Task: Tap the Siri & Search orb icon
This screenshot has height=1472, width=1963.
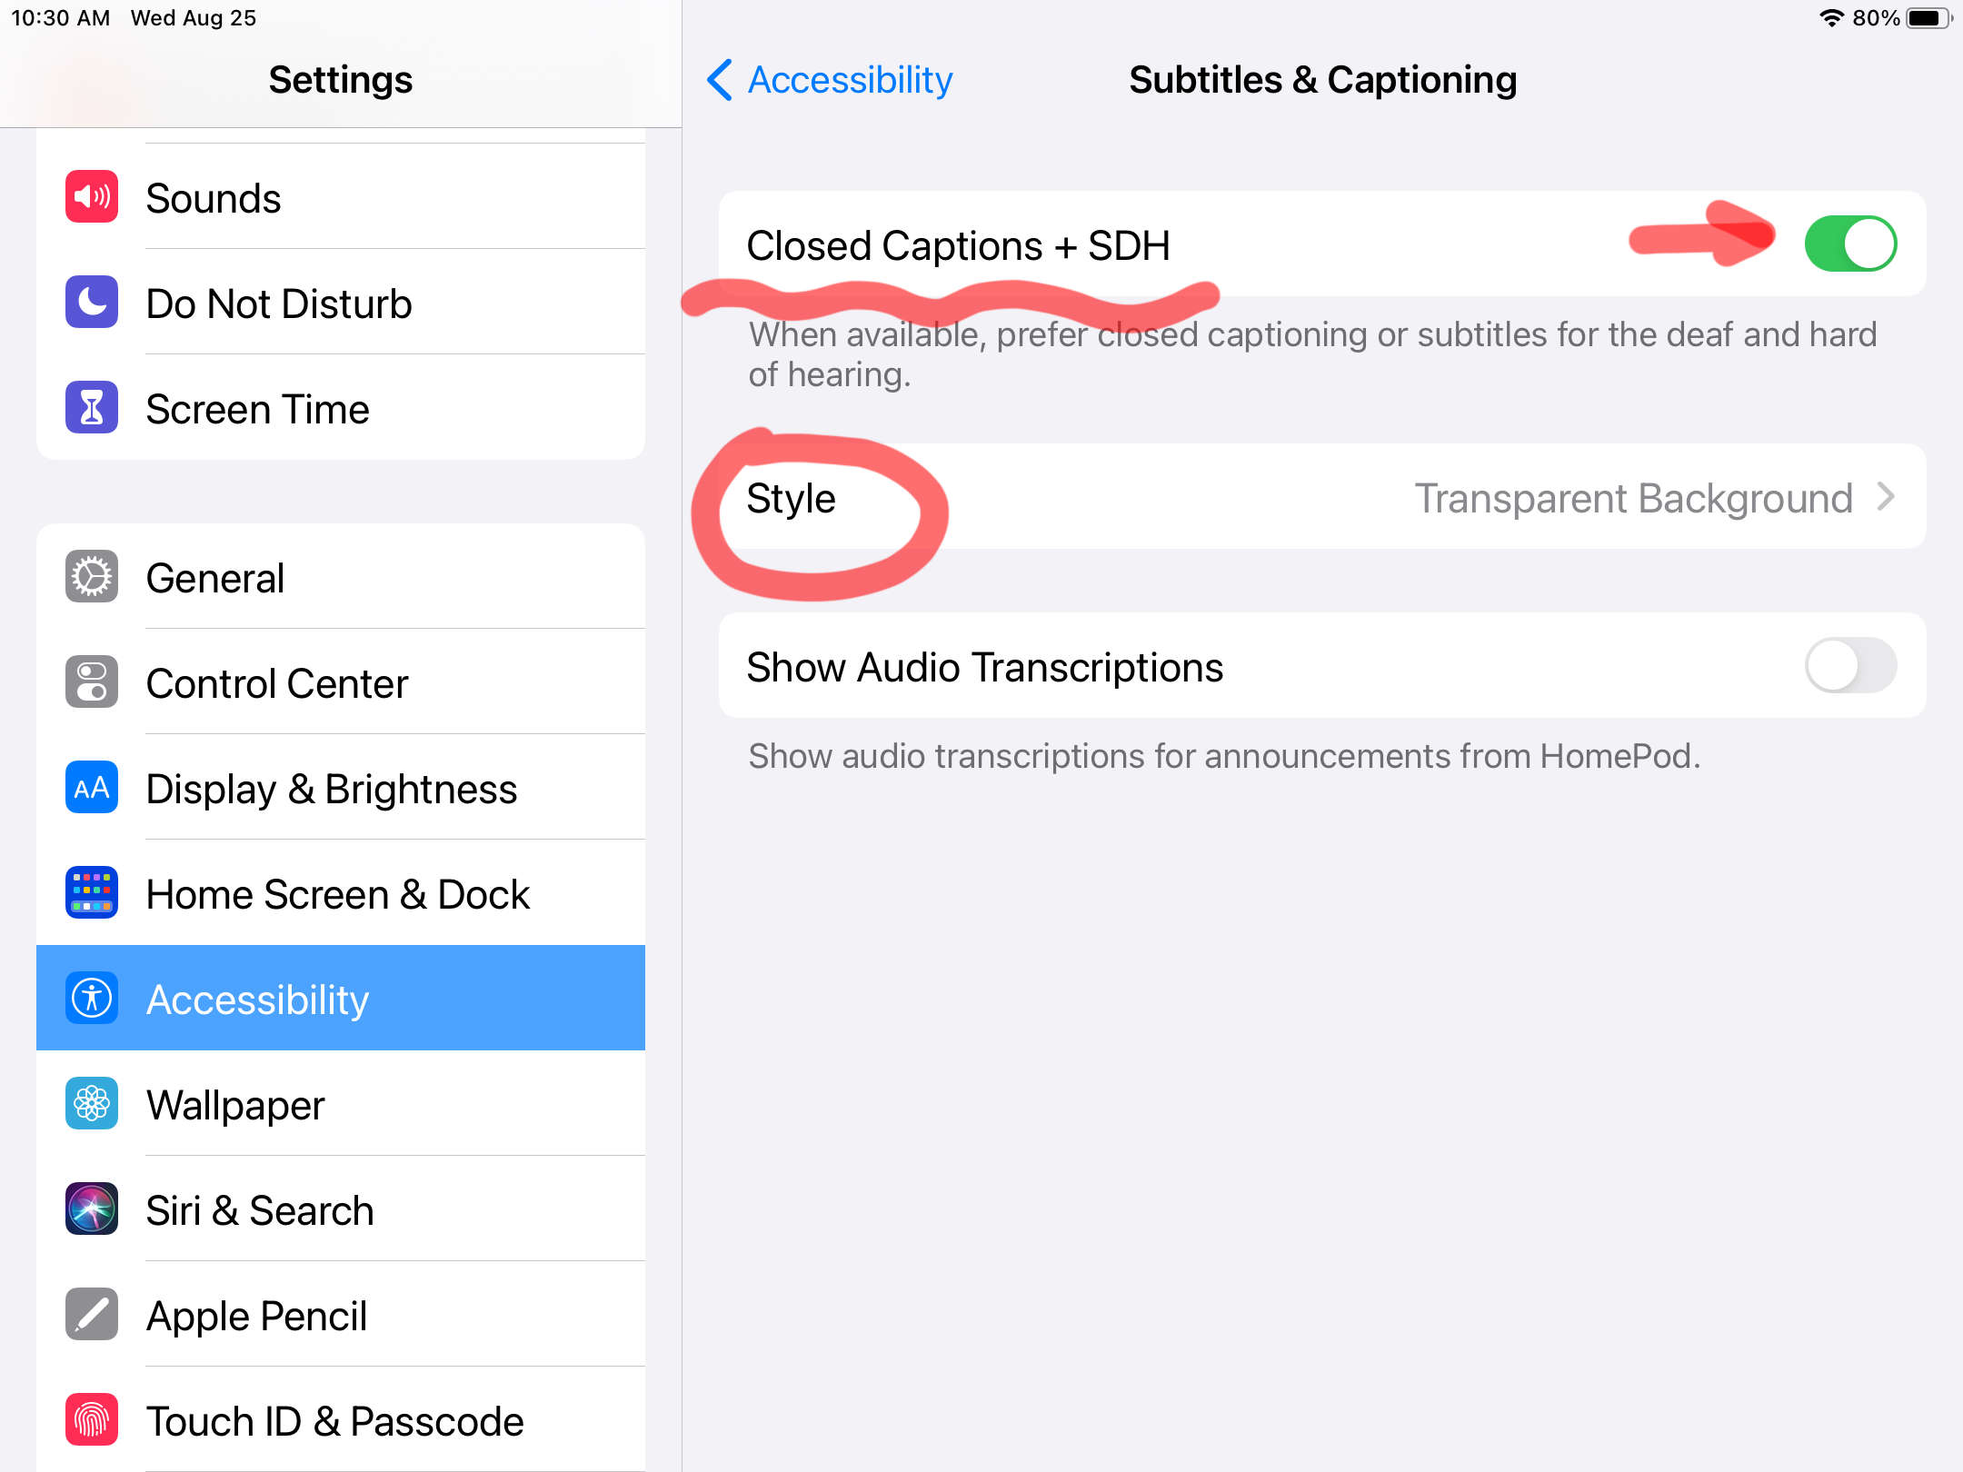Action: 92,1208
